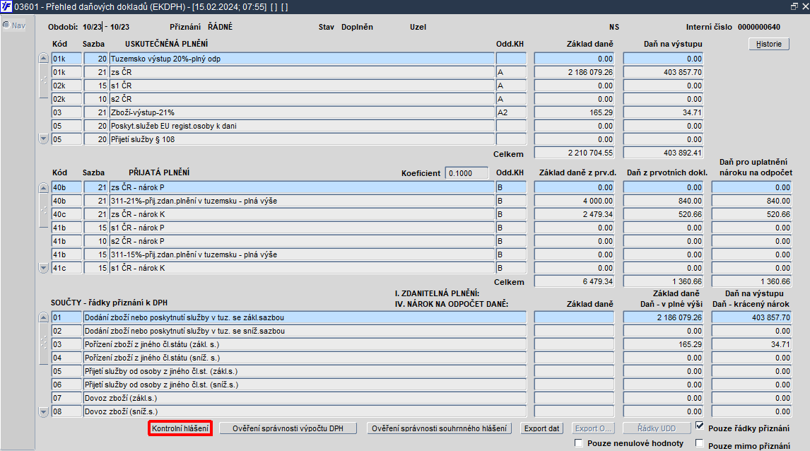
Task: Click the Export dat button
Action: [541, 428]
